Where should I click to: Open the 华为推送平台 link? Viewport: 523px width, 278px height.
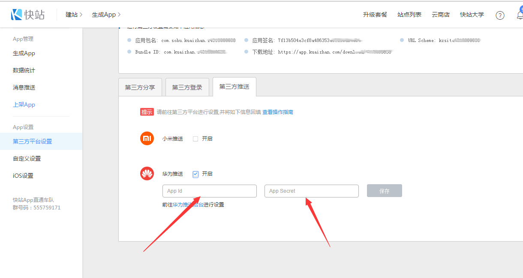[x=188, y=205]
